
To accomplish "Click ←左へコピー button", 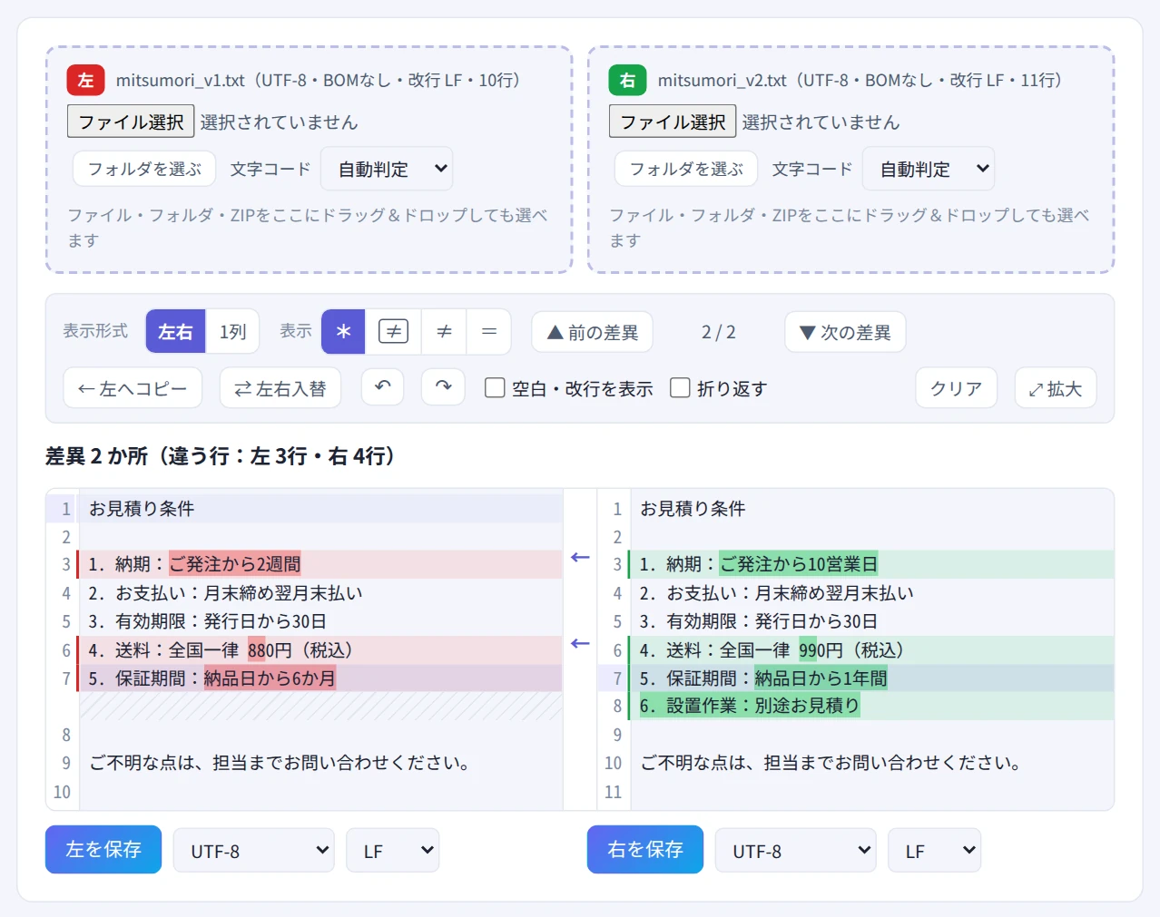I will (133, 388).
